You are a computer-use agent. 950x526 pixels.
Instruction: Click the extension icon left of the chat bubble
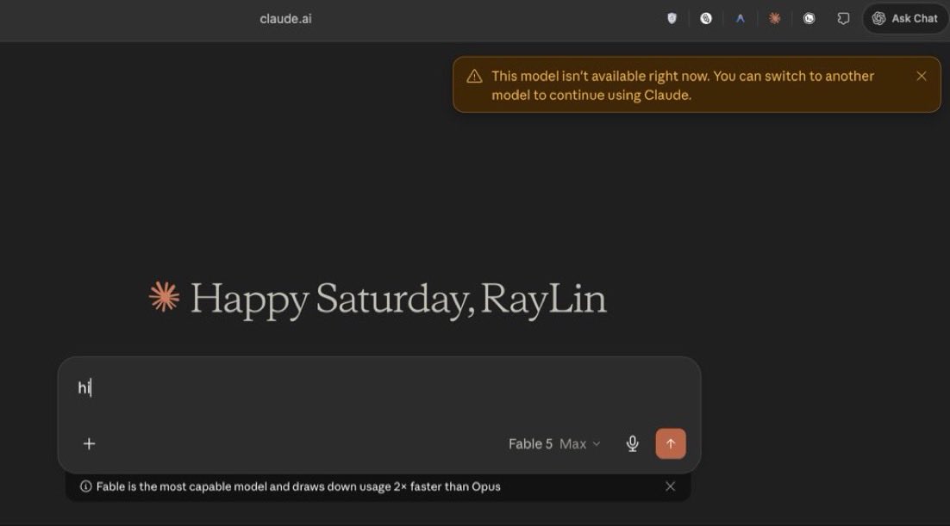click(x=809, y=19)
